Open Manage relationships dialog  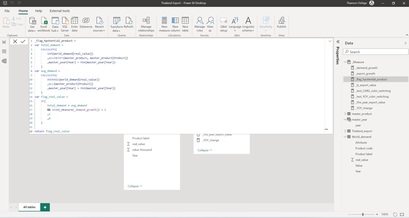[x=146, y=25]
